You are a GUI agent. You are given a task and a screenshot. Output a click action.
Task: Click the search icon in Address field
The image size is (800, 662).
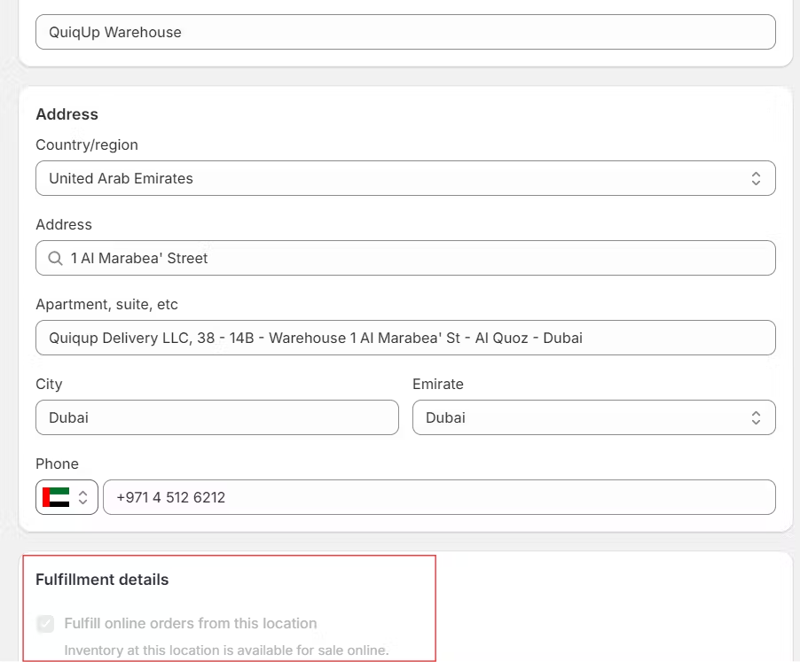(x=55, y=259)
